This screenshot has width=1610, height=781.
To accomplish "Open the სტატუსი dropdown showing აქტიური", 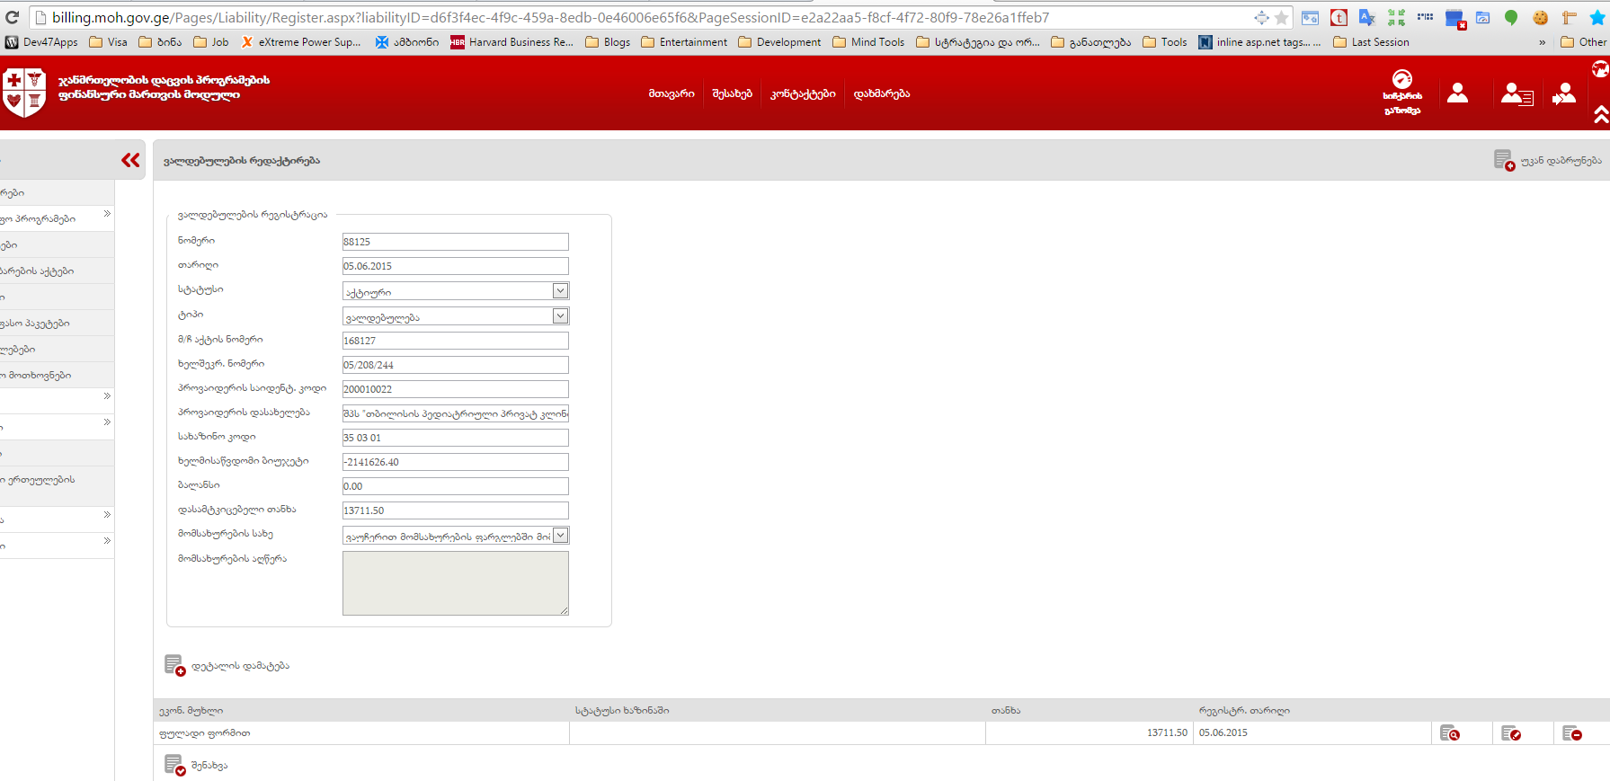I will [560, 291].
